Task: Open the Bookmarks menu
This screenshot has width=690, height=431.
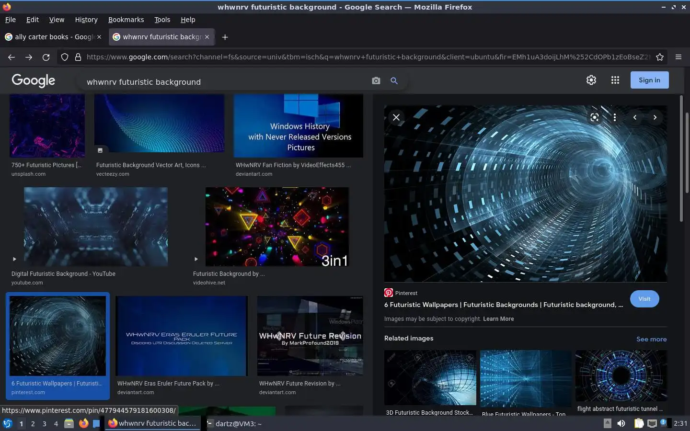Action: coord(126,20)
